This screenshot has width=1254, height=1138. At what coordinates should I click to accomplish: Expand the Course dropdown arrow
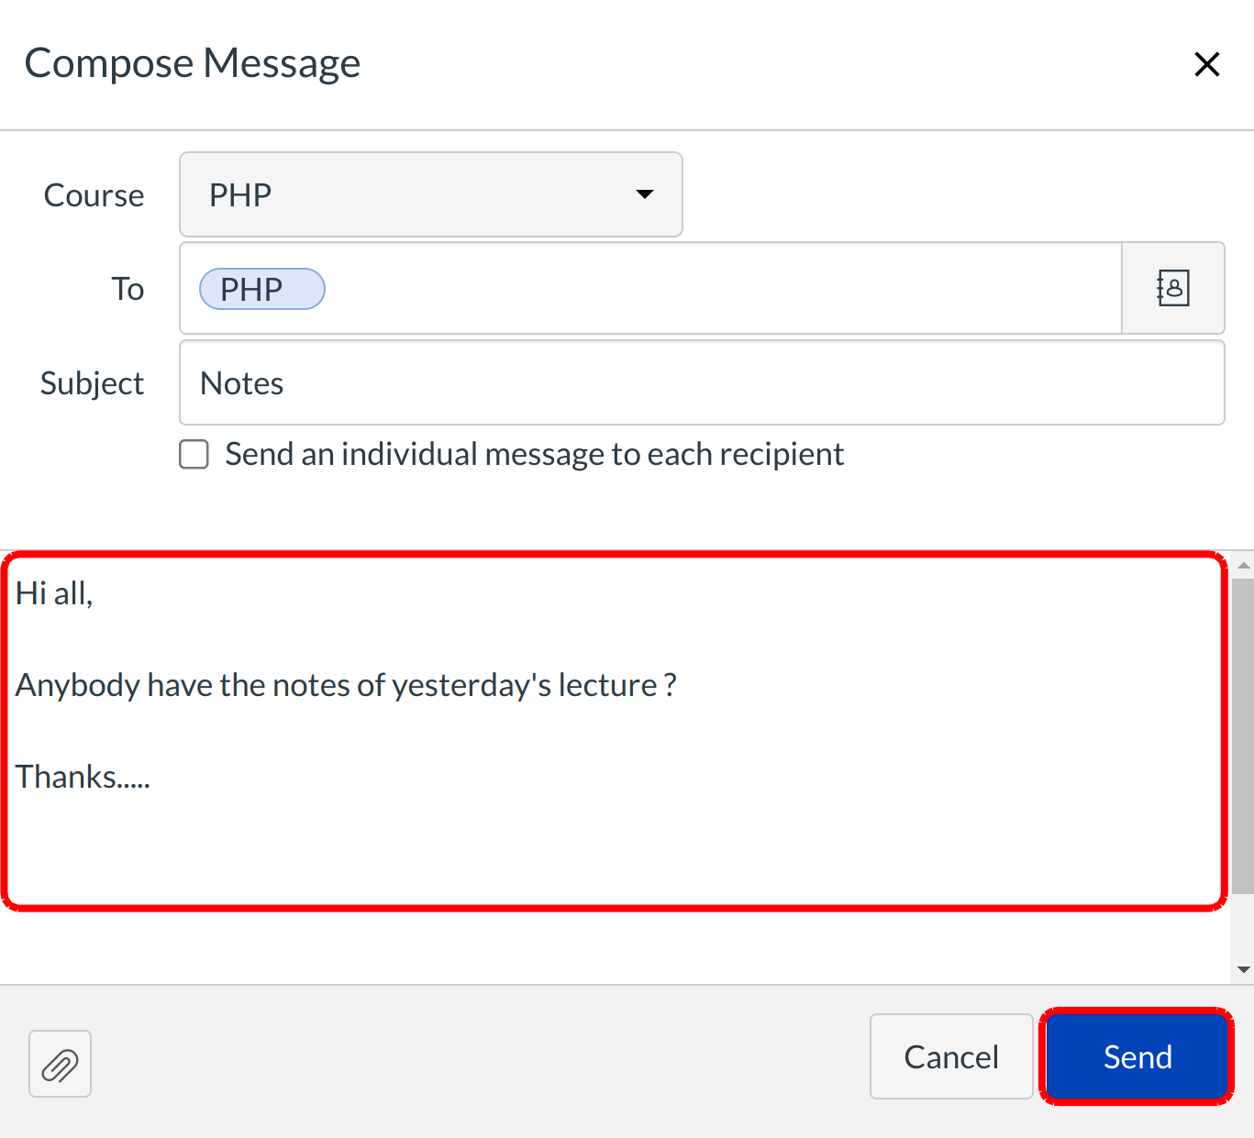pos(645,194)
